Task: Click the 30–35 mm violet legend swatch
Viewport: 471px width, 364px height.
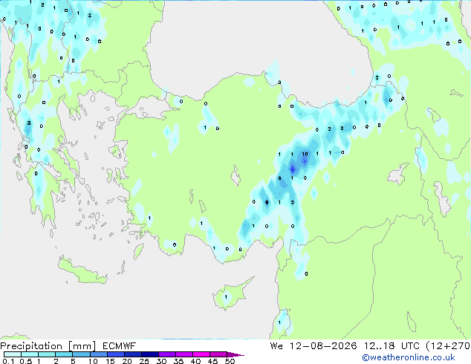Action: point(166,354)
